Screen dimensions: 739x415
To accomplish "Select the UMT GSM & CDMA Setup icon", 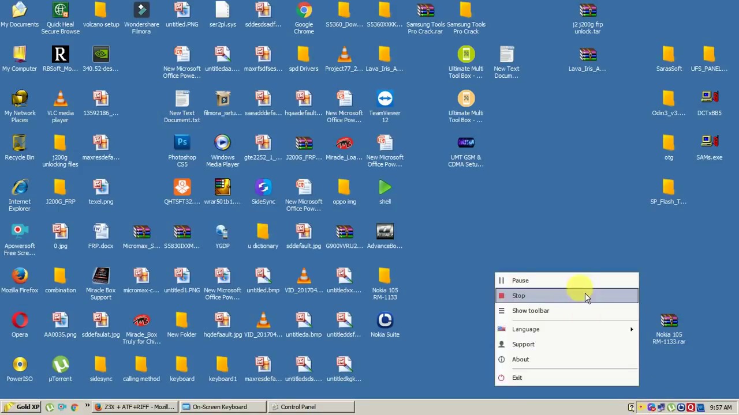I will click(x=466, y=151).
